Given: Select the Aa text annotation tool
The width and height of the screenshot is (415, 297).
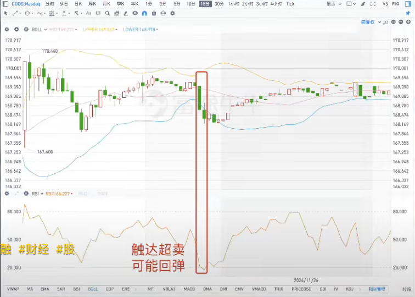Looking at the screenshot, I should (89, 13).
